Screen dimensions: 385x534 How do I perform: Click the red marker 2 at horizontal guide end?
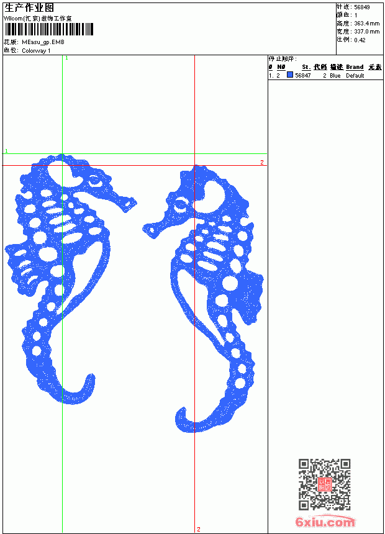(x=261, y=162)
